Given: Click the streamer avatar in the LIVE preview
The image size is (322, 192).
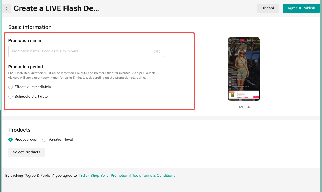Looking at the screenshot, I should pos(231,40).
